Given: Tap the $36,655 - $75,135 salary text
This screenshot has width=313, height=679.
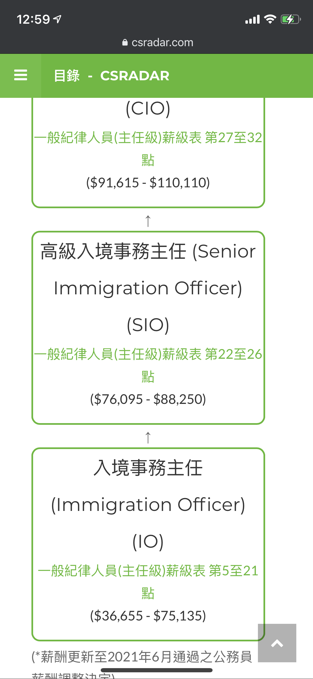Looking at the screenshot, I should click(148, 616).
